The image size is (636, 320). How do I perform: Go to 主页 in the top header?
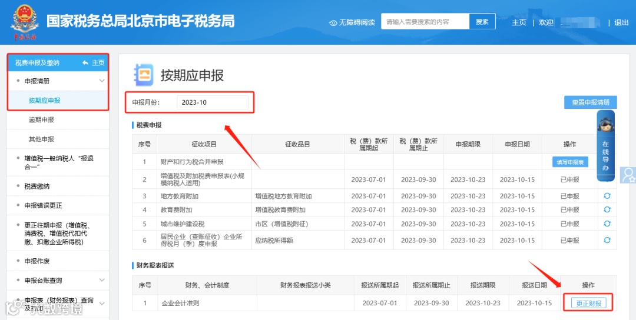pyautogui.click(x=519, y=23)
